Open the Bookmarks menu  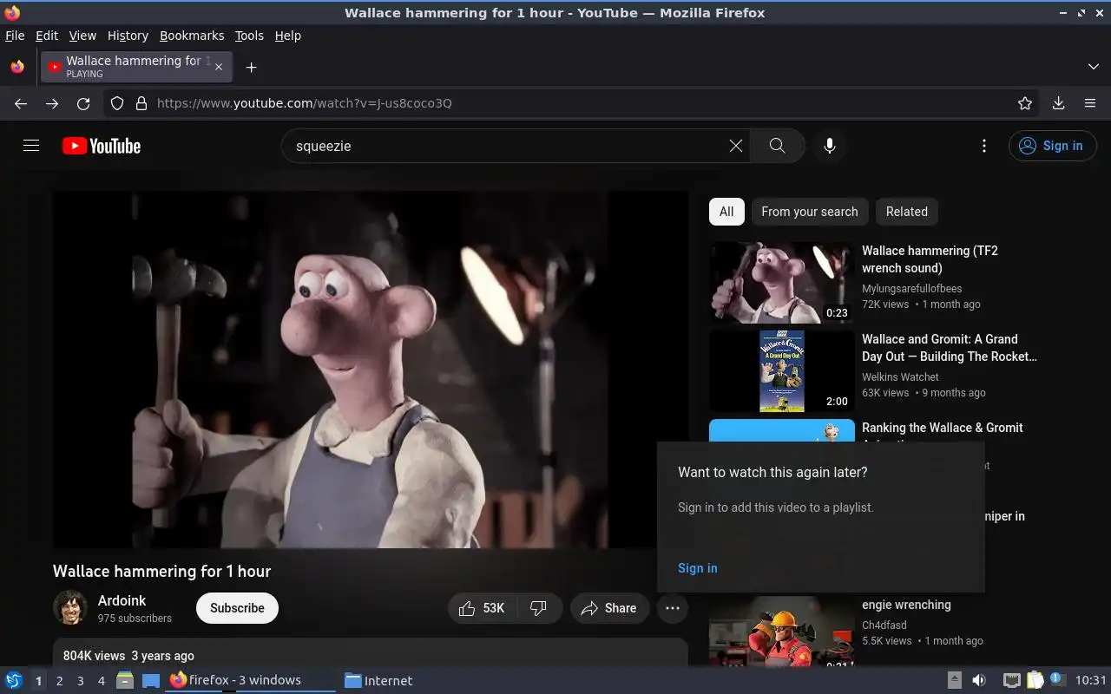(x=192, y=36)
